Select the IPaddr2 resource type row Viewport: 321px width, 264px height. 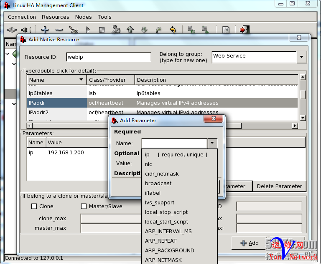(x=162, y=112)
